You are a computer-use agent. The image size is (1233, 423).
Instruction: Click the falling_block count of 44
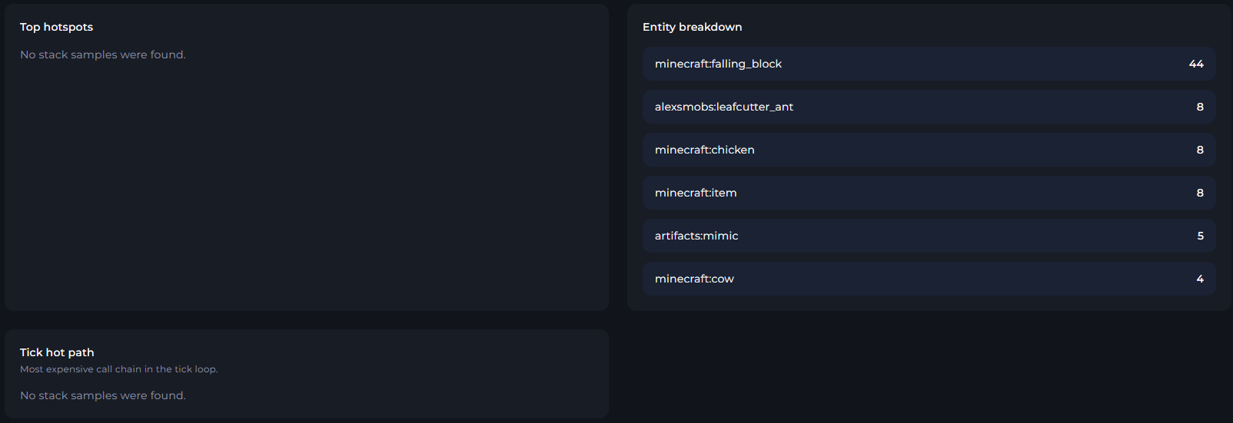[x=1195, y=64]
